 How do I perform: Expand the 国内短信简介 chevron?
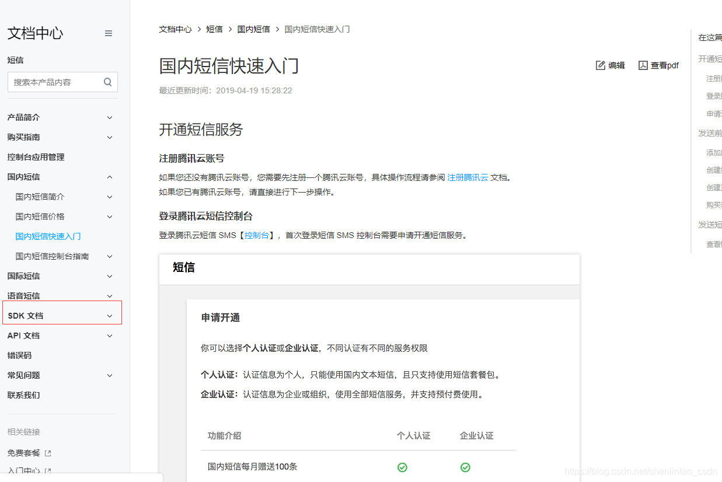(110, 197)
